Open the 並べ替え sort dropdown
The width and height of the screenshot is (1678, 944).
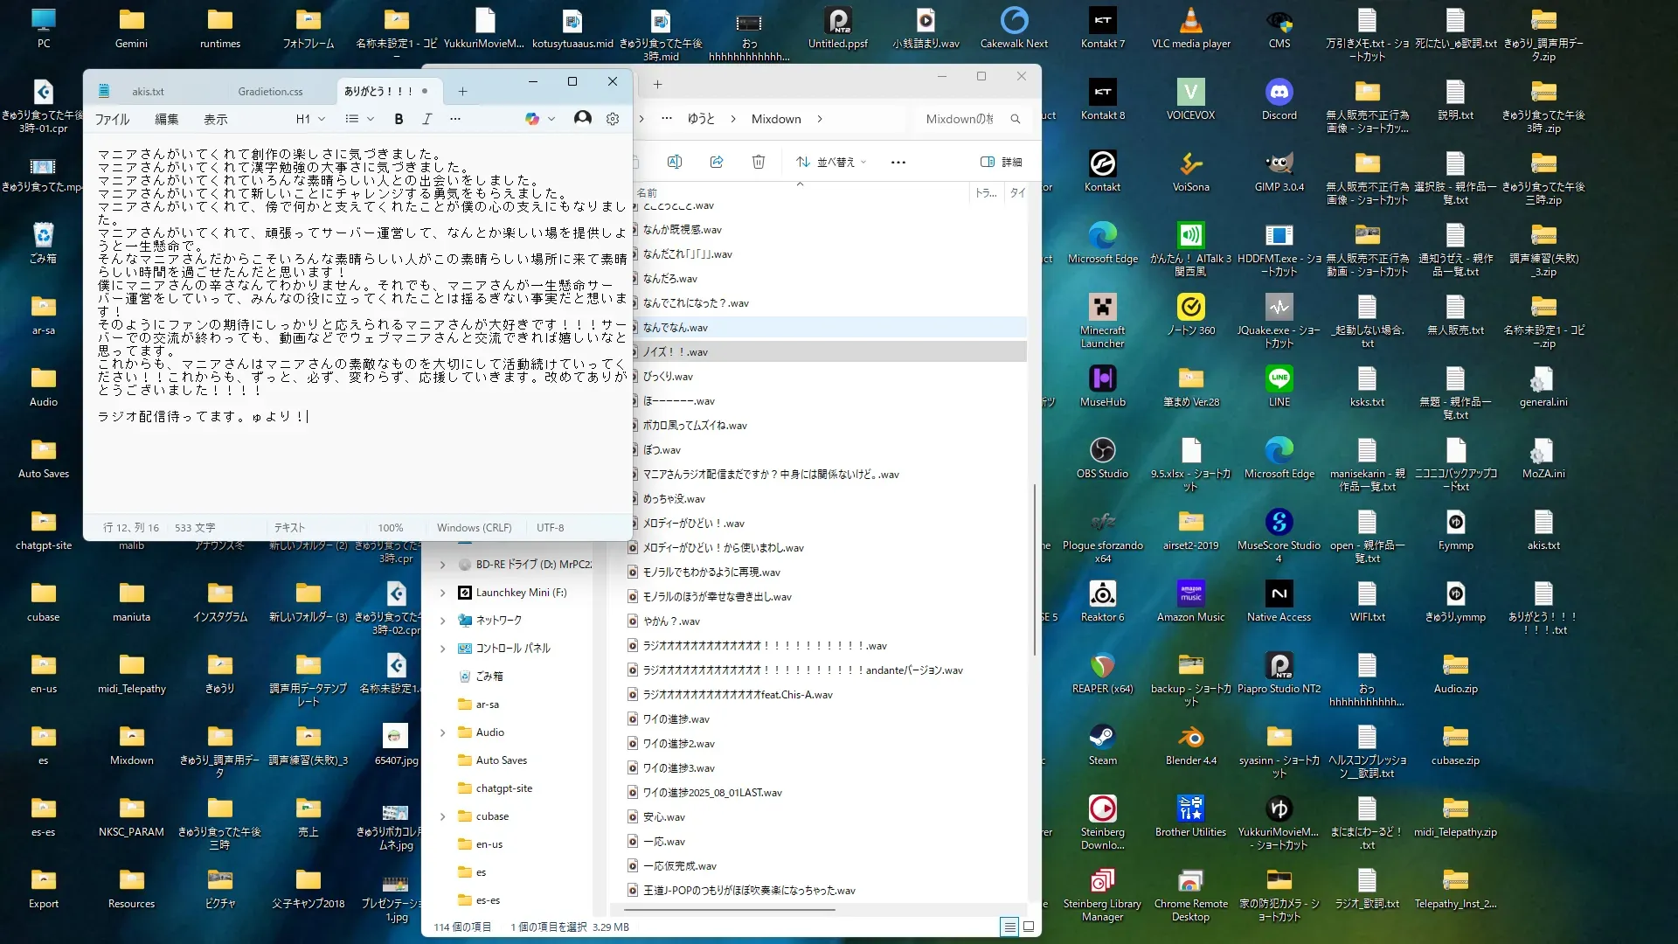832,162
